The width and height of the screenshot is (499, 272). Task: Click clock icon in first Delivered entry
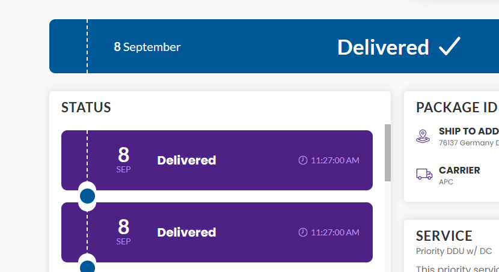tap(302, 160)
